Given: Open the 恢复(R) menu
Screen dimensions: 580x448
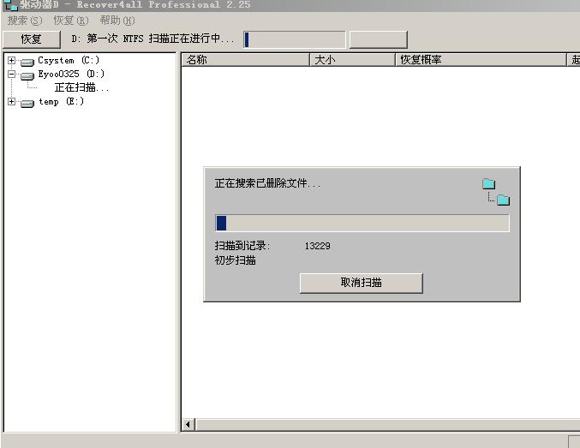Looking at the screenshot, I should 70,21.
